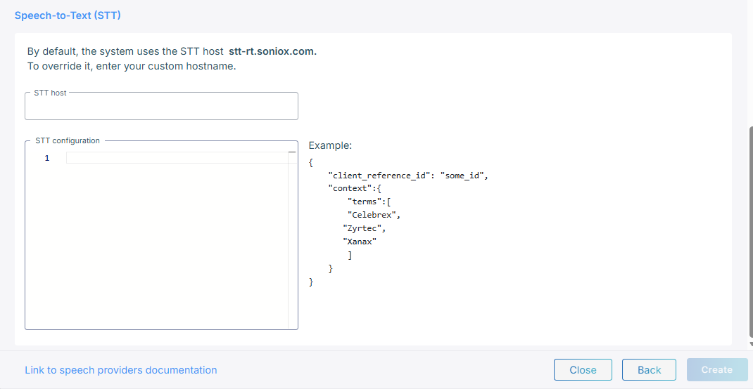Click the line number 1 in the editor gutter
Viewport: 753px width, 389px height.
pos(47,158)
